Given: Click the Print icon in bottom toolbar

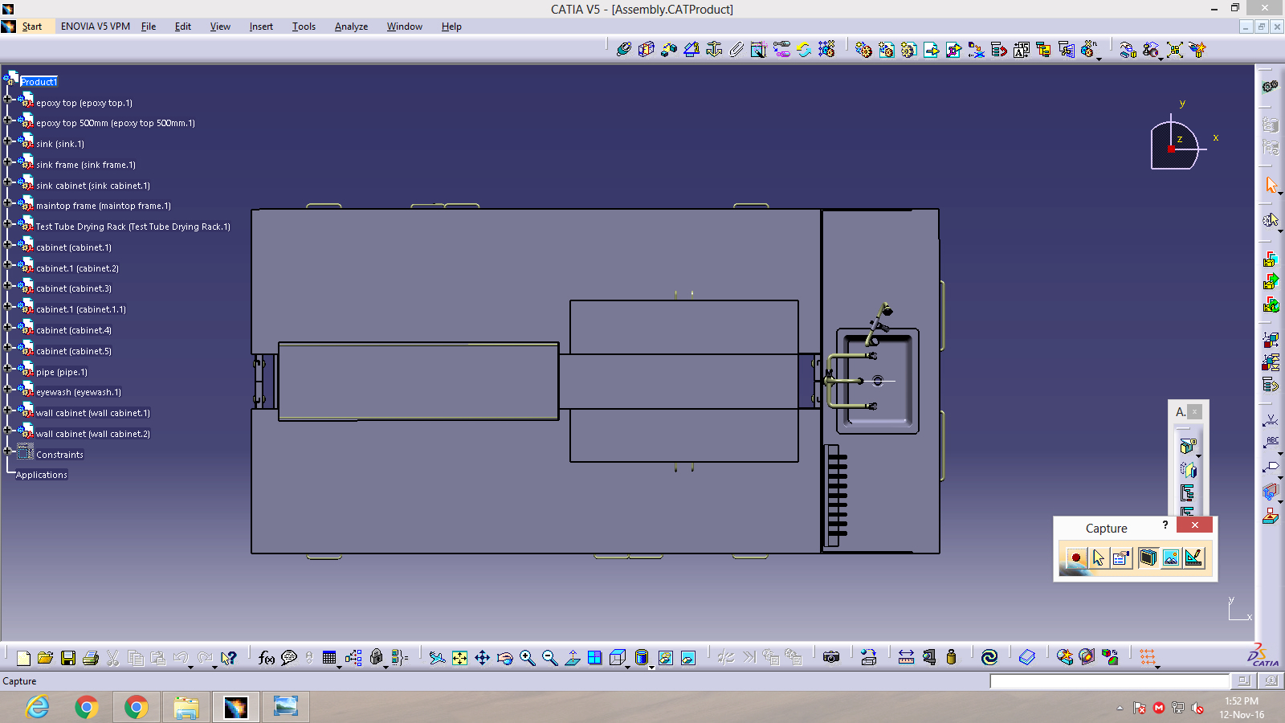Looking at the screenshot, I should click(91, 658).
